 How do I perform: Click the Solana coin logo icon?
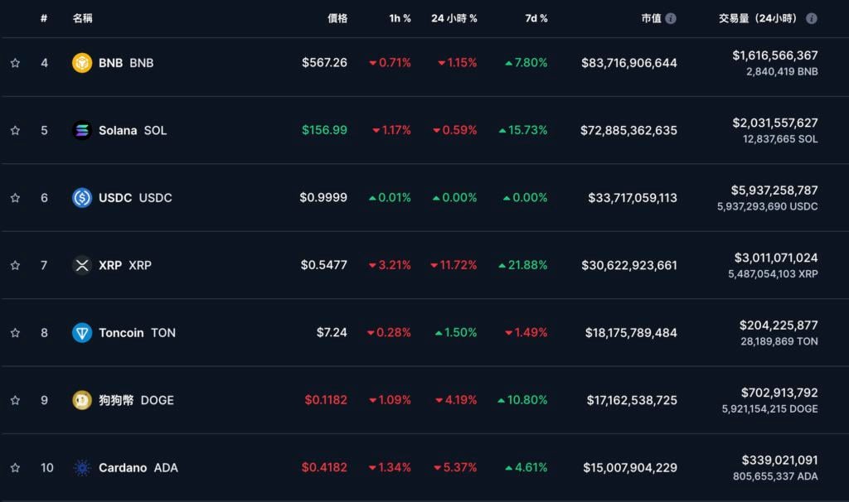(x=82, y=130)
